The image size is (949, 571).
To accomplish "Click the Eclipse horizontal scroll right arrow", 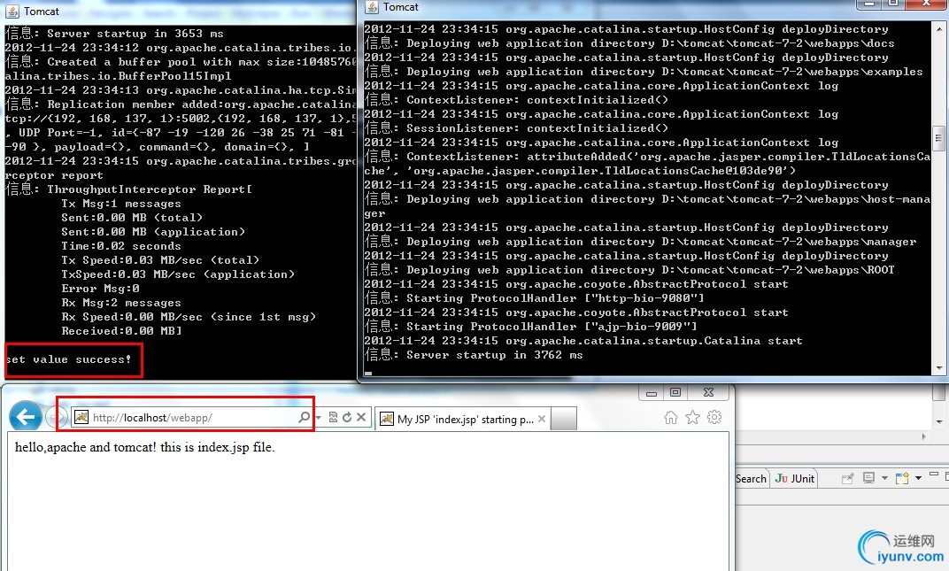I will click(x=923, y=436).
